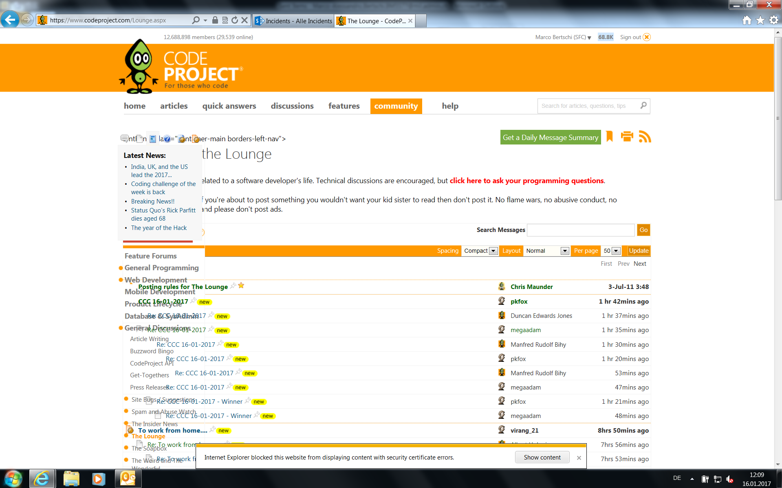Click the blue news page icon in the message toolbar
The image size is (782, 488).
point(153,139)
